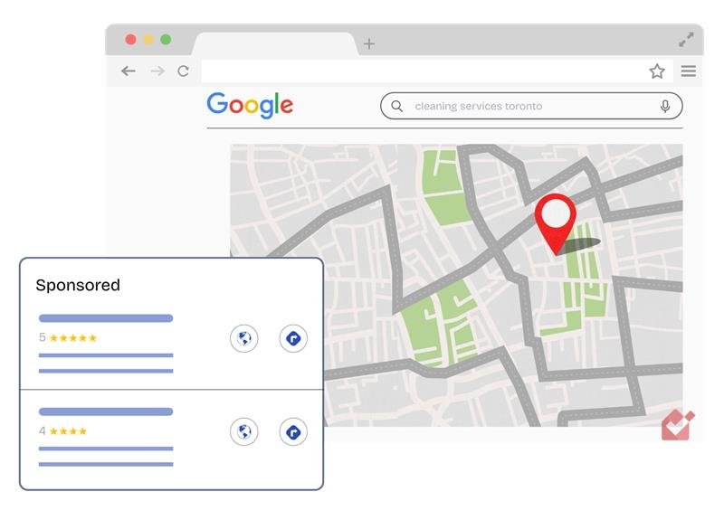This screenshot has width=724, height=520.
Task: Get directions for the 5-star listing
Action: pos(293,339)
